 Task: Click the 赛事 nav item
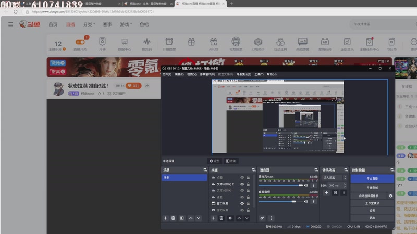tap(107, 24)
